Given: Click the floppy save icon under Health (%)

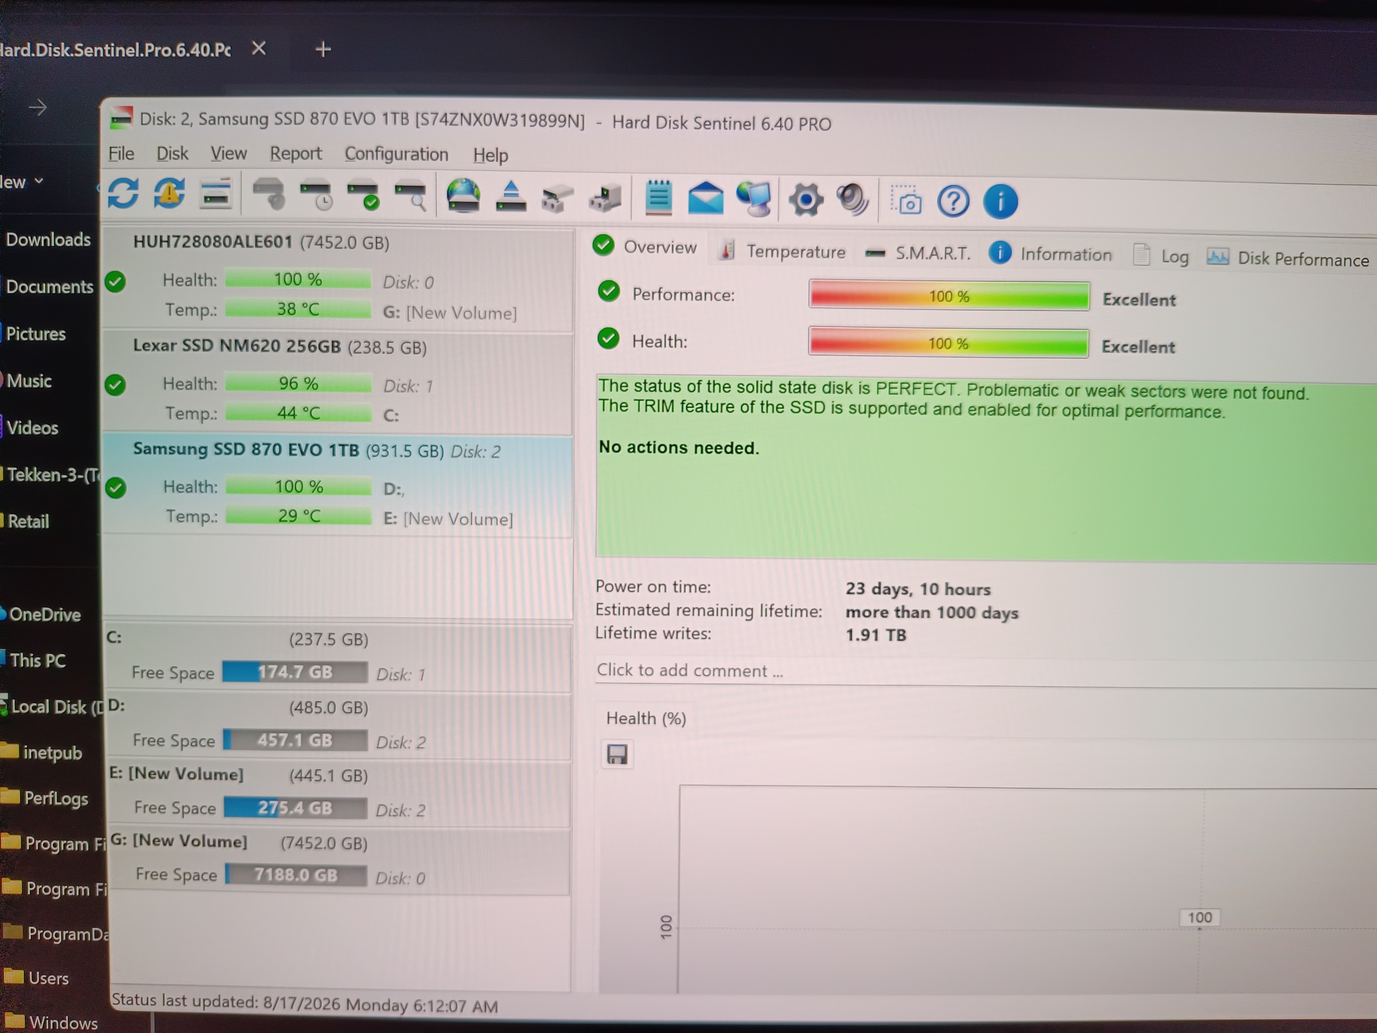Looking at the screenshot, I should [x=617, y=755].
